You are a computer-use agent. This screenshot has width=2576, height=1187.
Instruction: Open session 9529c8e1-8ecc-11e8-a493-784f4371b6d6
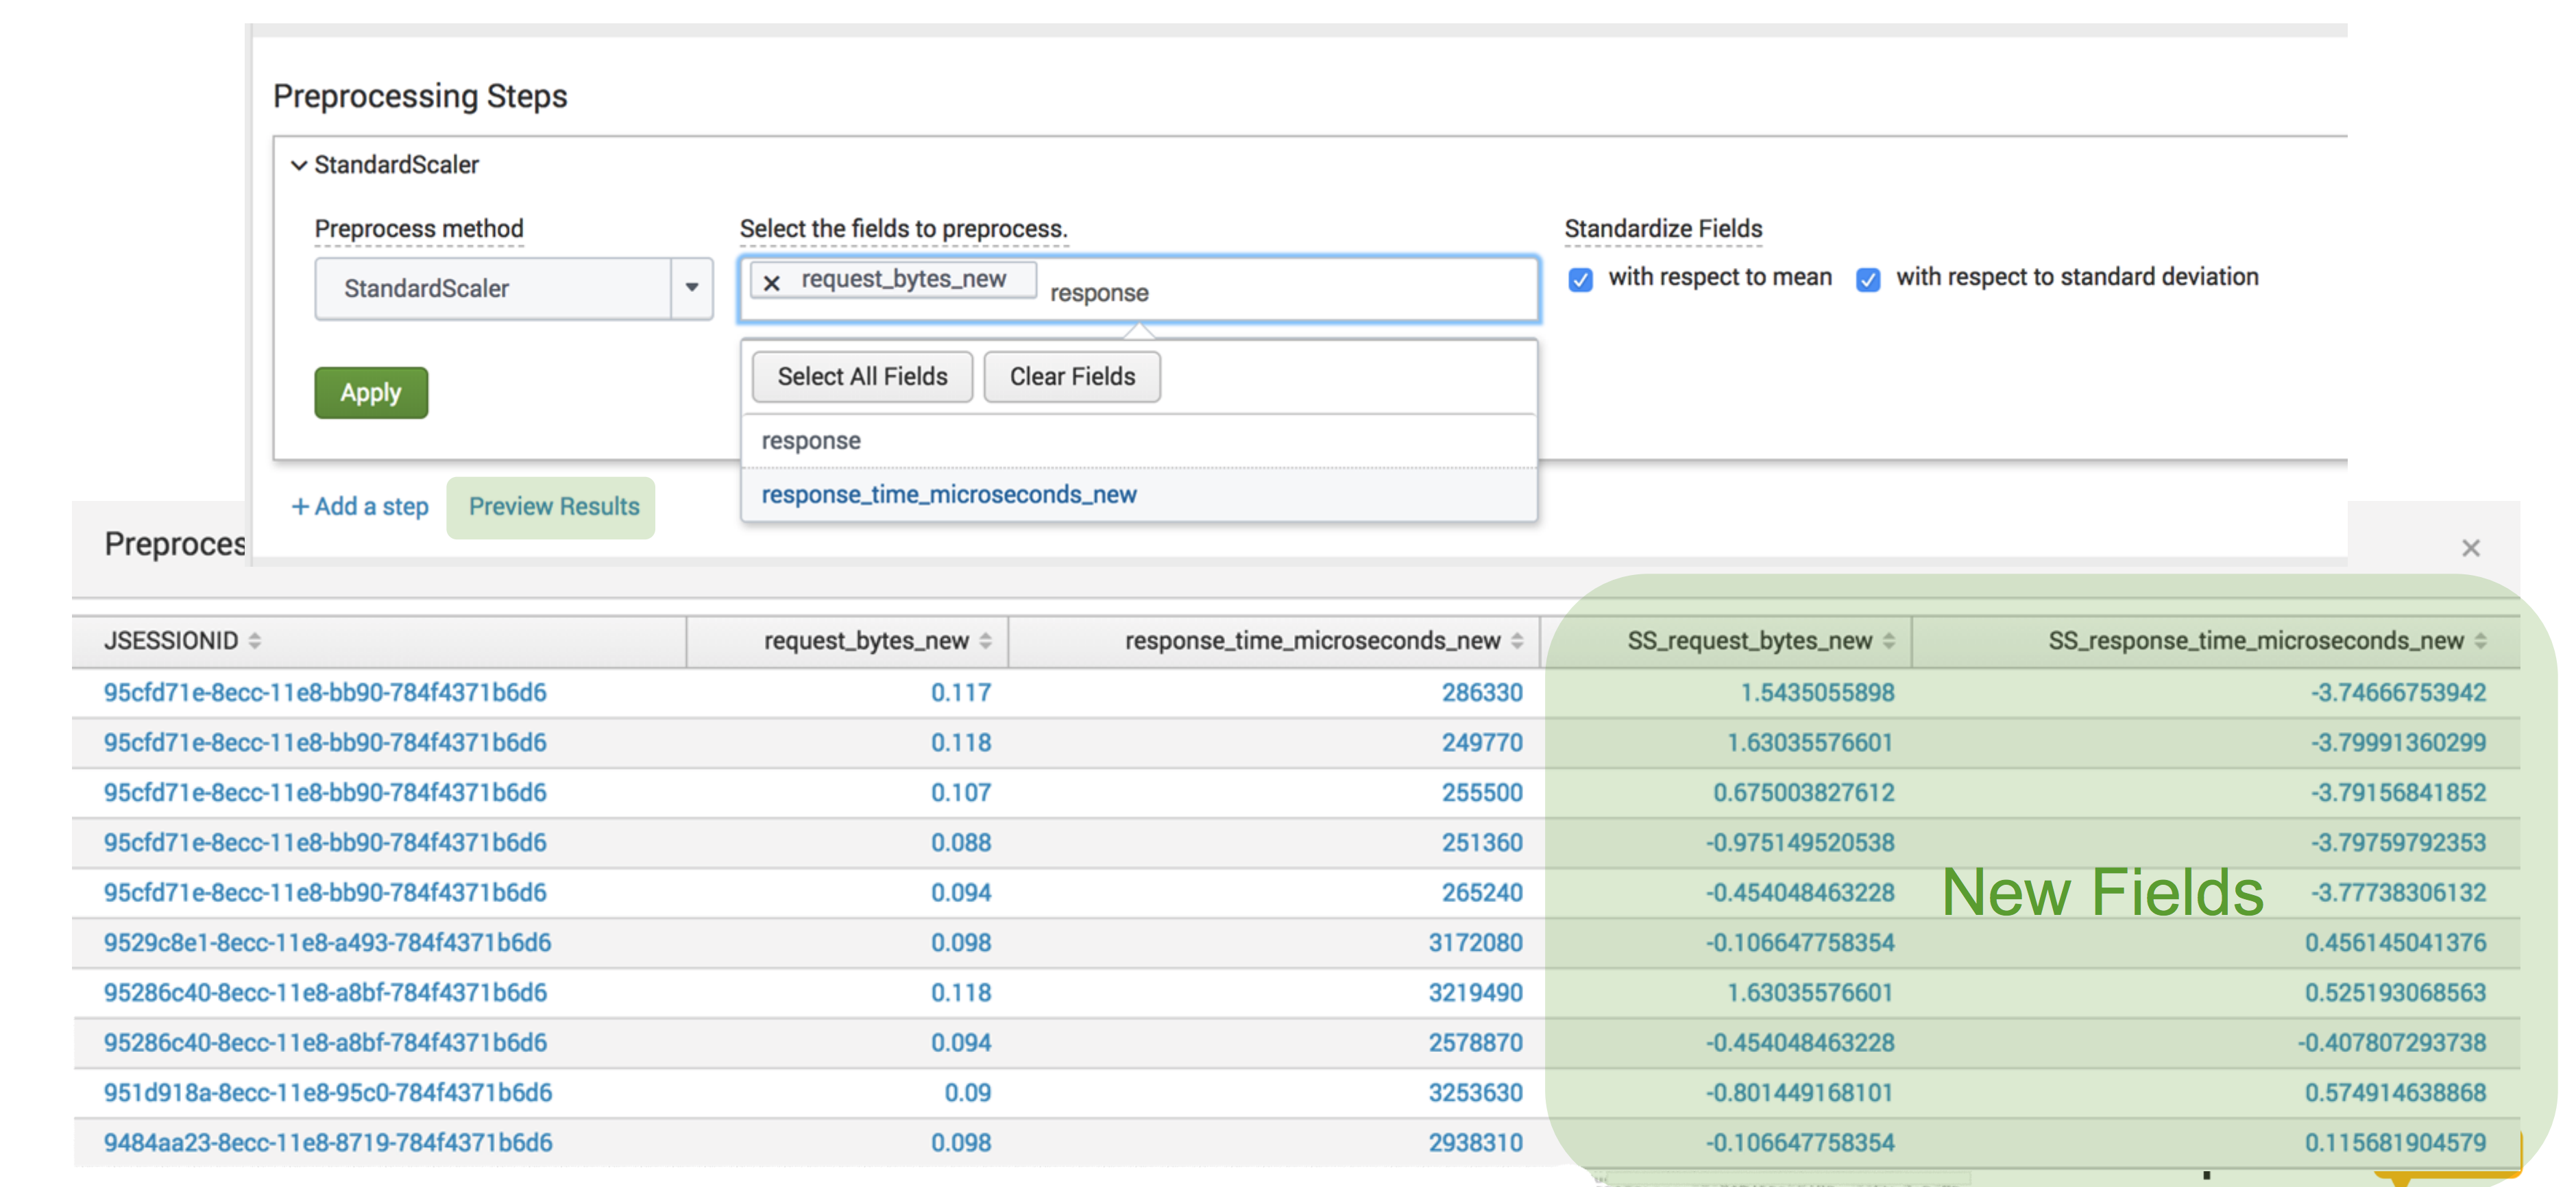click(327, 942)
